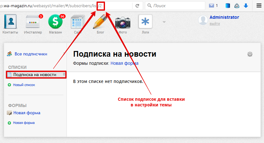Open the Логи asterisk icon

pyautogui.click(x=145, y=22)
